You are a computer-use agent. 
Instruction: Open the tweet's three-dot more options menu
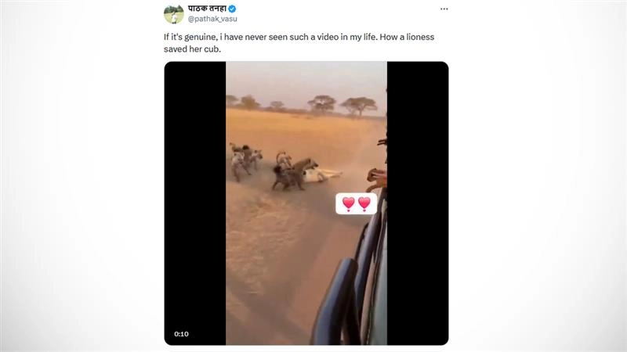coord(444,9)
